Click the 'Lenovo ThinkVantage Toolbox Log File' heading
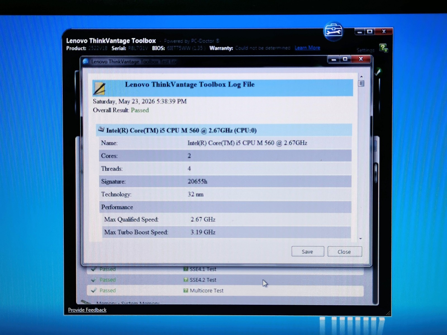The height and width of the screenshot is (335, 447). 190,84
